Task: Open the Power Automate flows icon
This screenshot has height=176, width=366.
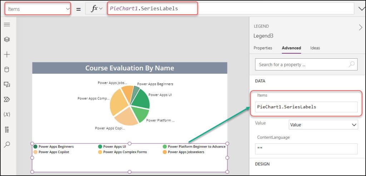Action: (7, 99)
